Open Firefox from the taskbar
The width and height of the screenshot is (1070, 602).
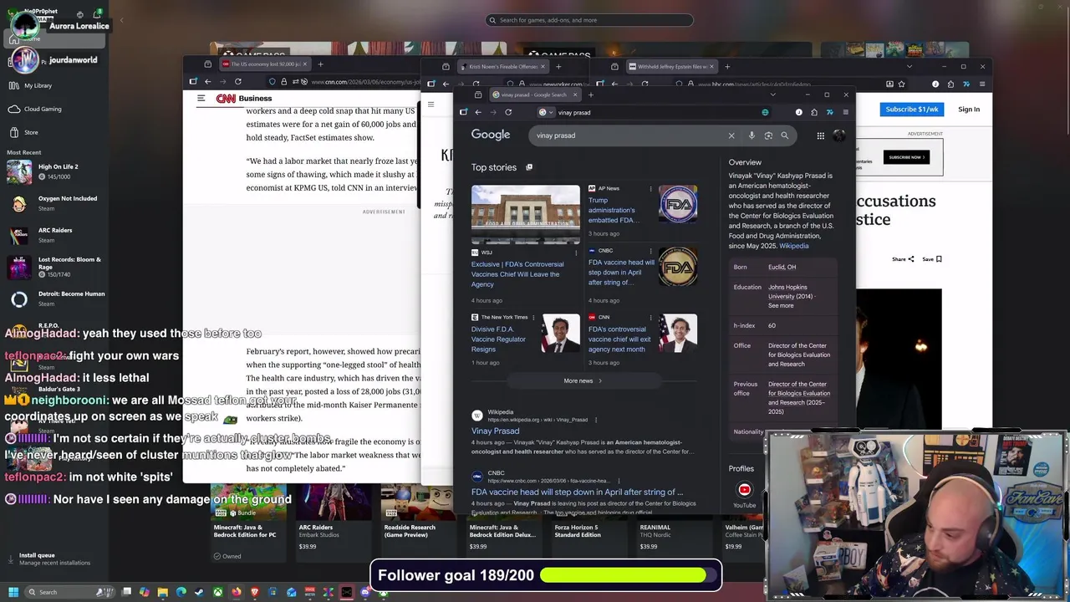point(237,592)
